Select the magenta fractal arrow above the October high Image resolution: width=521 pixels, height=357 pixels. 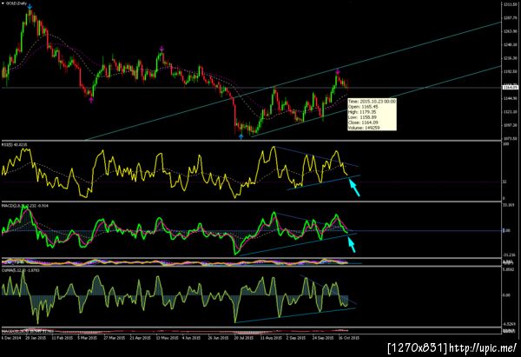[338, 71]
